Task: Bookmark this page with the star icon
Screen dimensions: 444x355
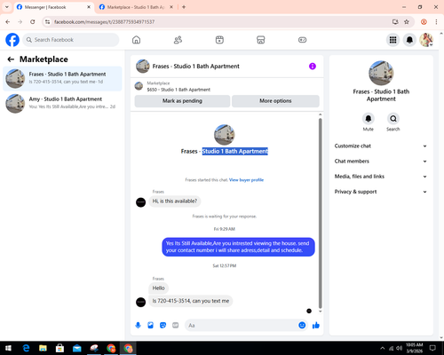Action: pyautogui.click(x=407, y=22)
